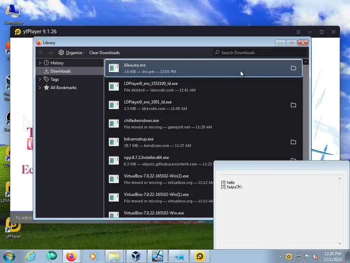Viewport: 350px width, 263px height.
Task: Select VirtualBox-7.0.22-165102-Win(1).exe entry
Action: (x=159, y=198)
